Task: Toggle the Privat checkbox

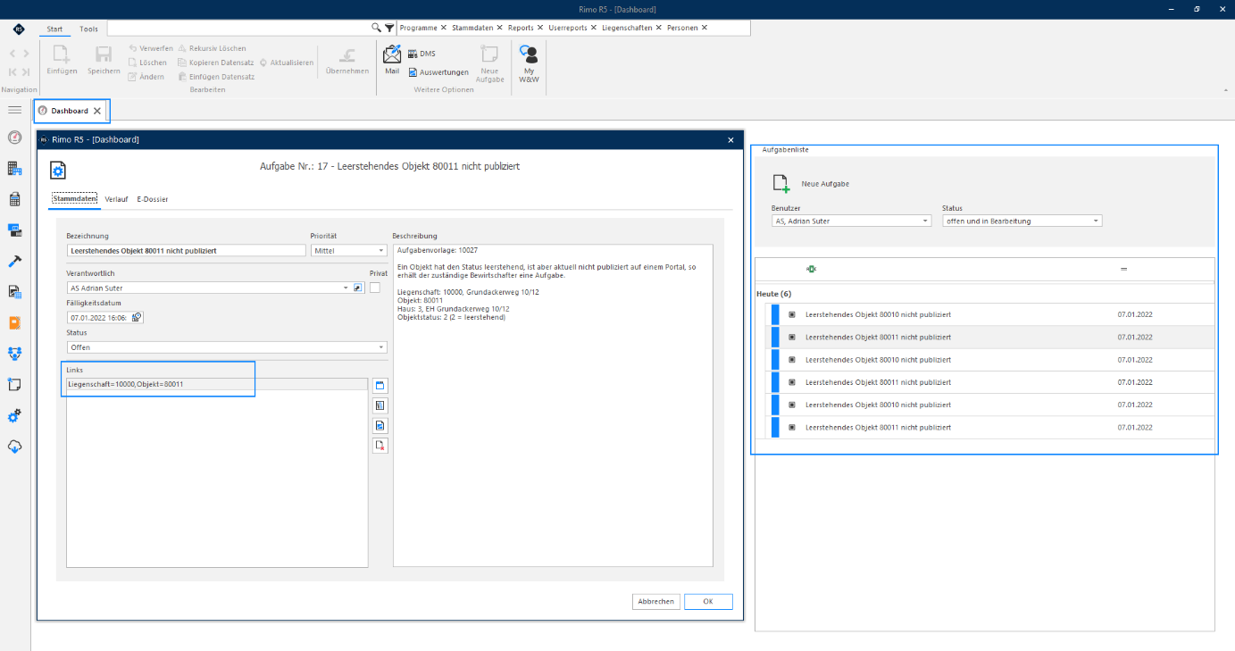Action: 375,288
